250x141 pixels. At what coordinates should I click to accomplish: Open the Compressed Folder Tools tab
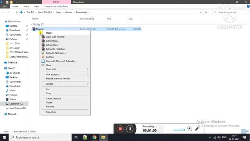point(56,6)
